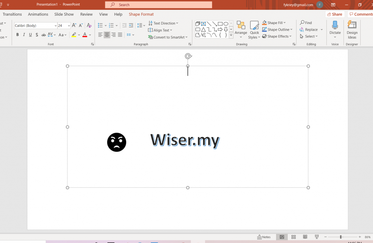Center-align the text
This screenshot has width=373, height=243.
coord(107,35)
